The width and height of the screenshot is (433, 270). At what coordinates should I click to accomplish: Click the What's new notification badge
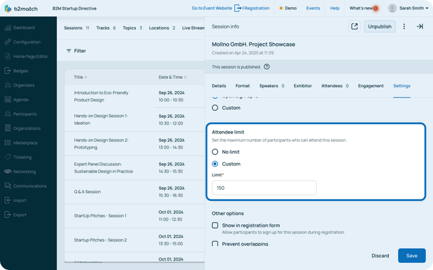click(375, 8)
